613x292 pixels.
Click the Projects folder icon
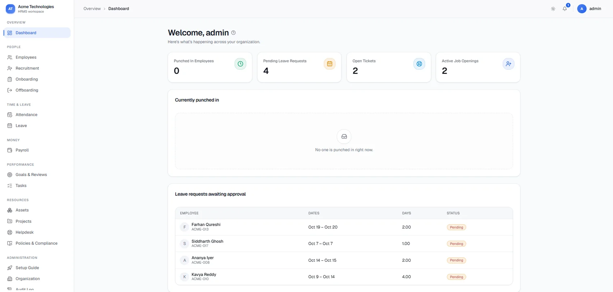coord(10,221)
